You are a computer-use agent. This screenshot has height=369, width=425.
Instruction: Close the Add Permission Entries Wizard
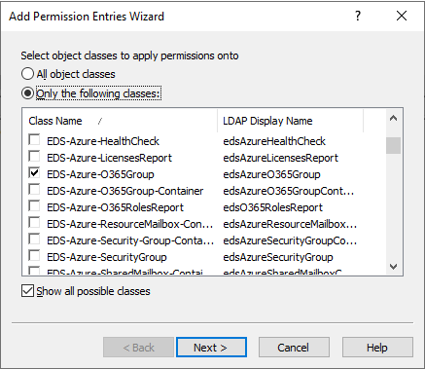(402, 16)
